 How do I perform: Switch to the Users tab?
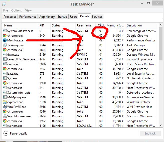pyautogui.click(x=74, y=17)
